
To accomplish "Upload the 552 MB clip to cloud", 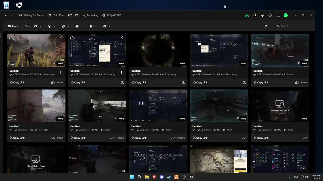I will pyautogui.click(x=305, y=138).
